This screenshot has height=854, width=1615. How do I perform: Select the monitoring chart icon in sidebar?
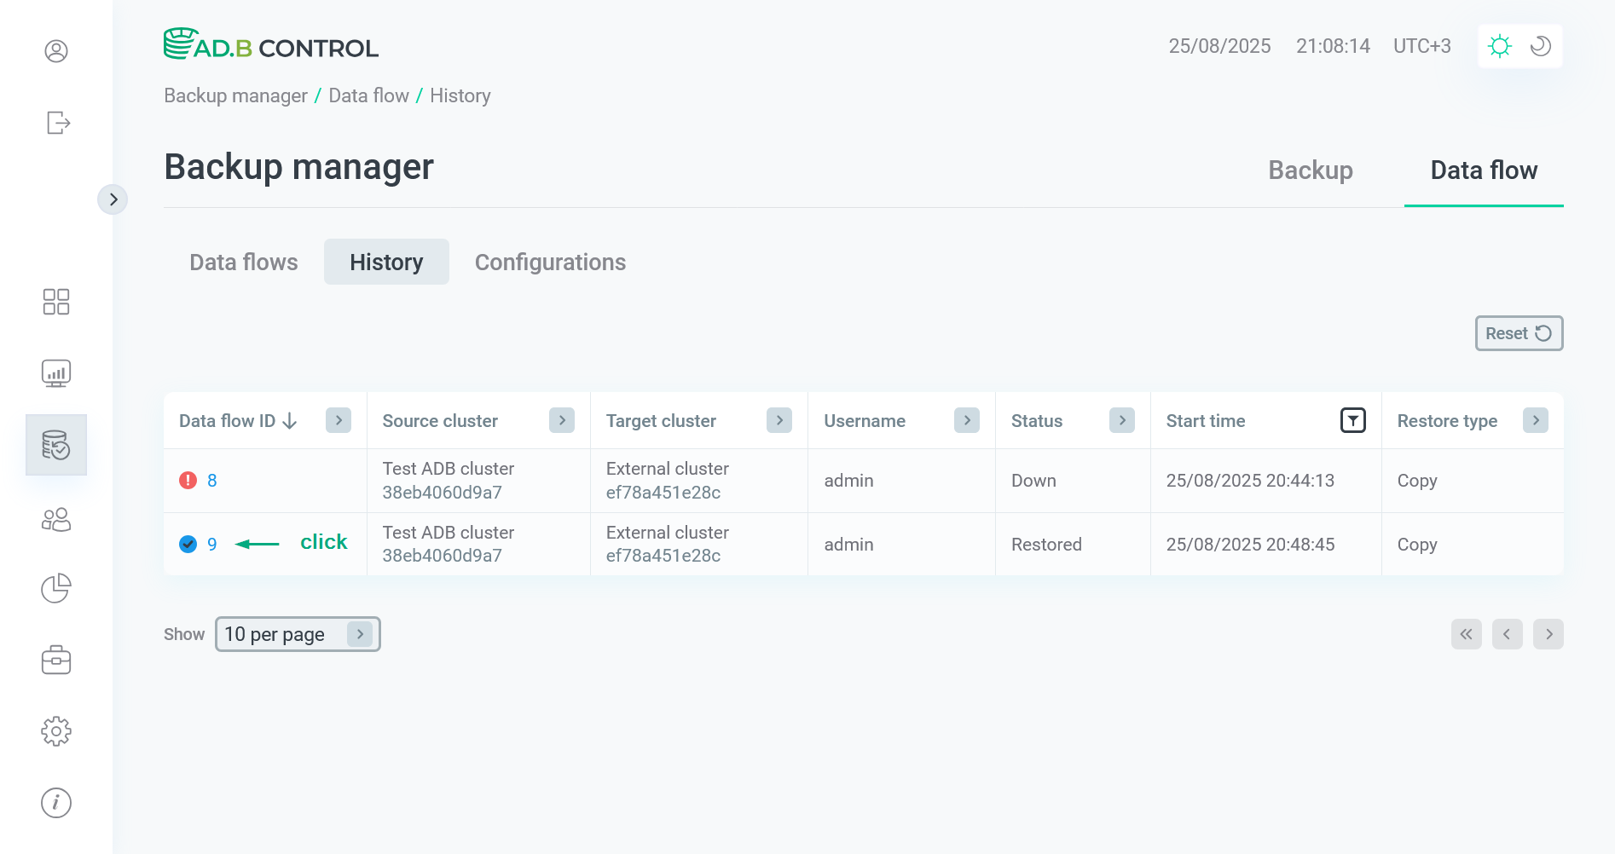pos(56,372)
